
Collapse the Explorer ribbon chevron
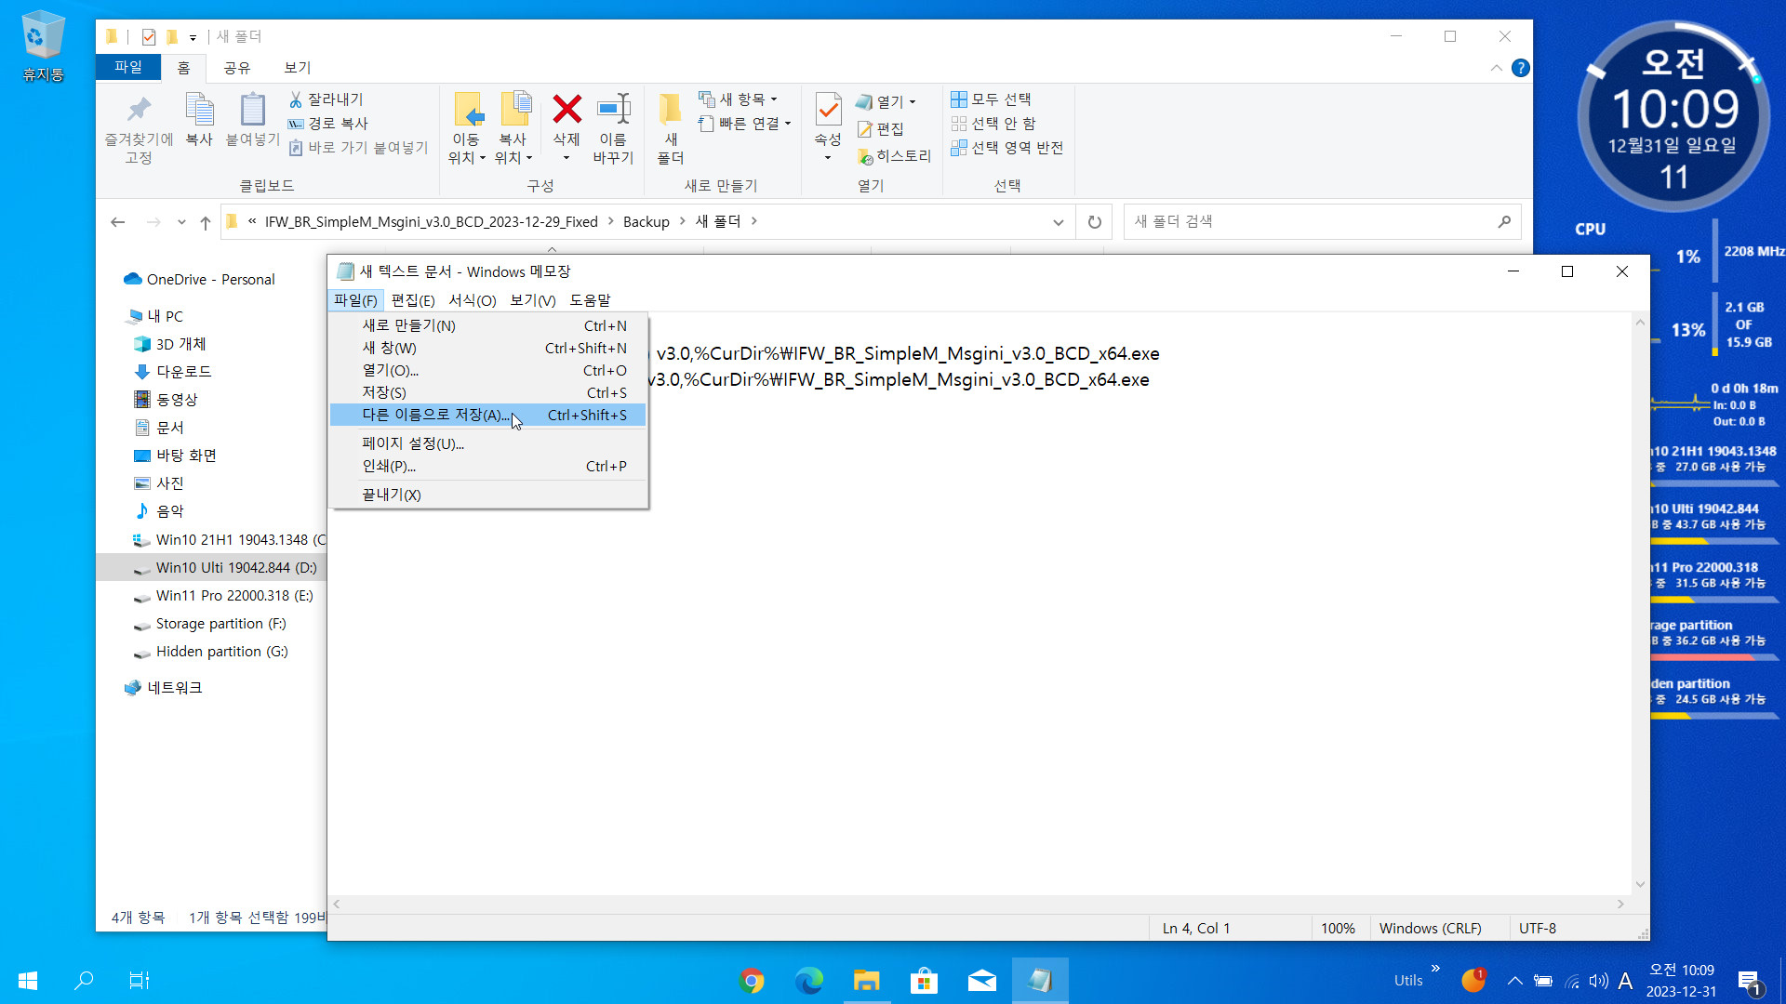1496,68
